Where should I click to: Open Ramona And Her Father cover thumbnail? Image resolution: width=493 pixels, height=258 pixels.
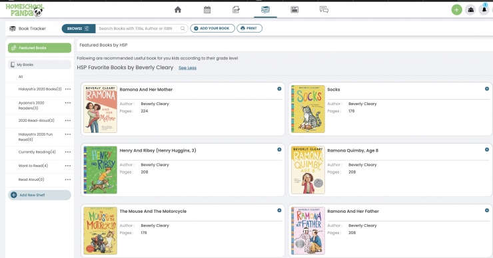click(x=308, y=231)
